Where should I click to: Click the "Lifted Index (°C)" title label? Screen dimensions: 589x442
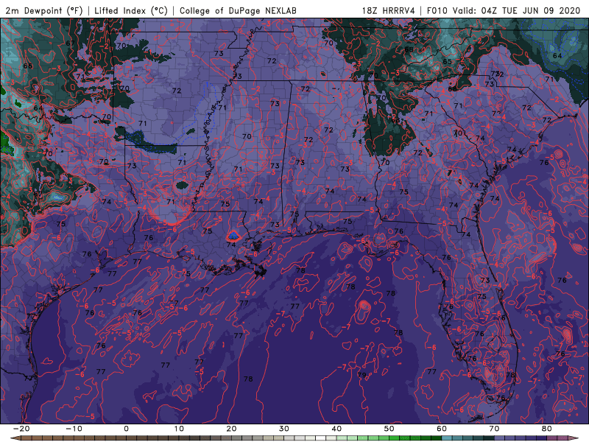coord(131,10)
